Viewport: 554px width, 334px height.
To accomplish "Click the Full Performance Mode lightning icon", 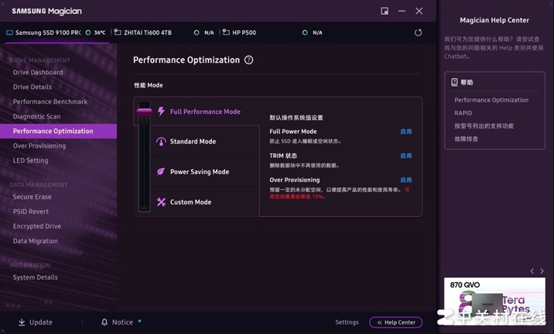I will 161,112.
